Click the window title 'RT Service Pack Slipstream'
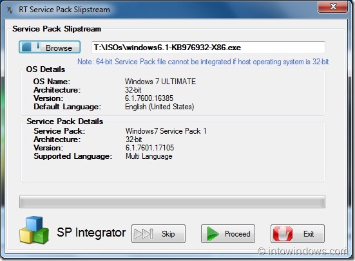The image size is (355, 261). click(64, 10)
